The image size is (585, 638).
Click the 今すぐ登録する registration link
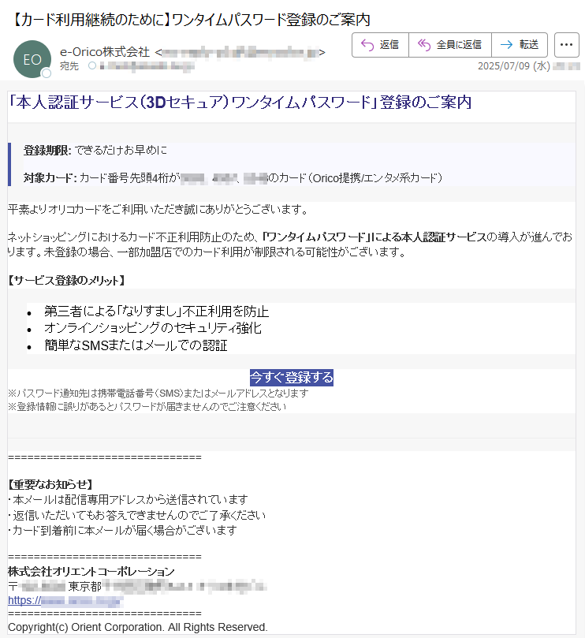[292, 377]
